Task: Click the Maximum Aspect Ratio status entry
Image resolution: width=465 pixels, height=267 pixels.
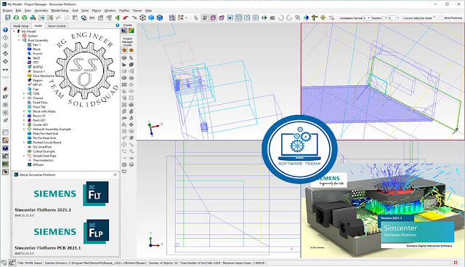Action: click(244, 263)
